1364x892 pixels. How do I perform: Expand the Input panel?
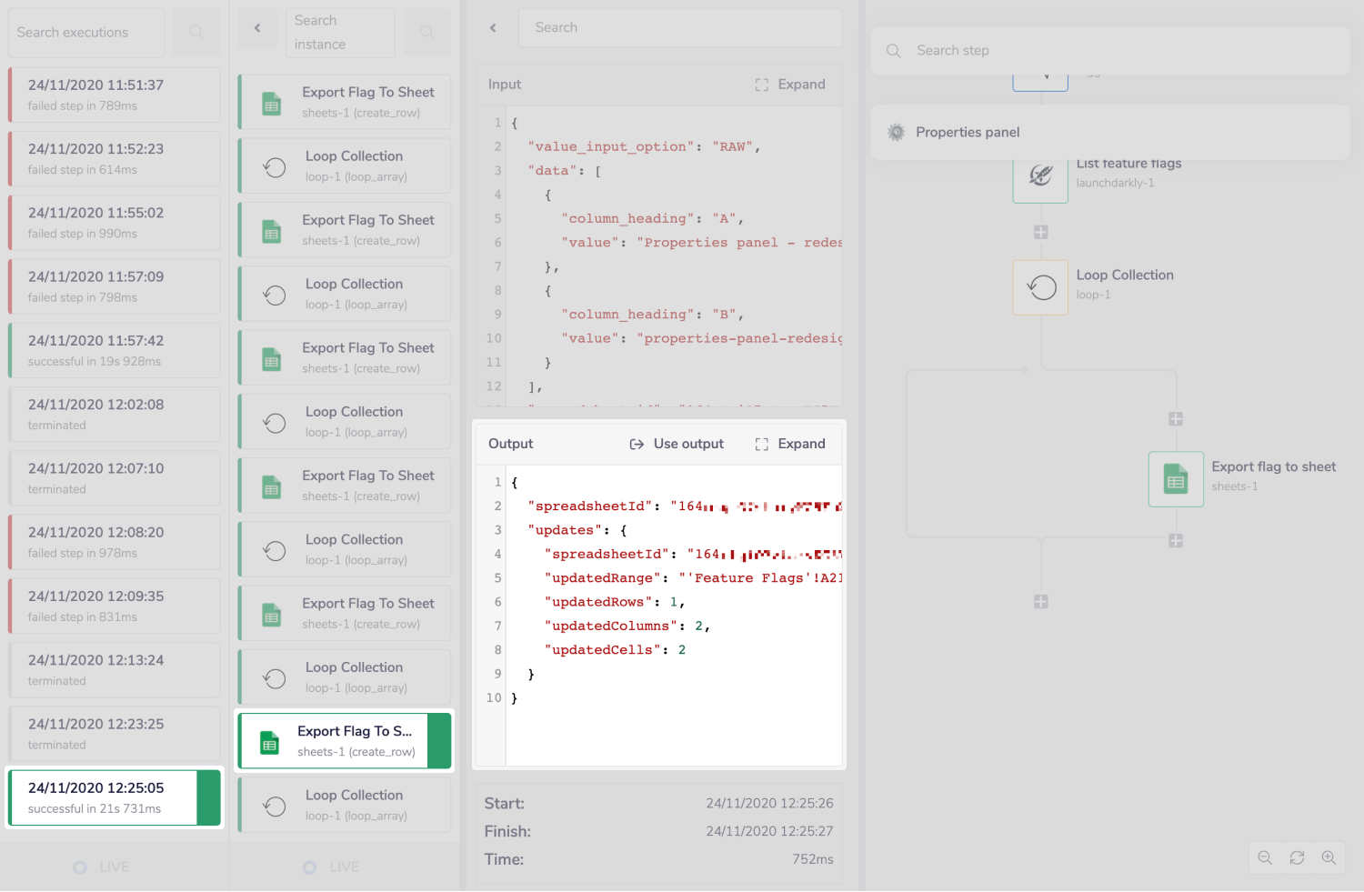coord(790,85)
